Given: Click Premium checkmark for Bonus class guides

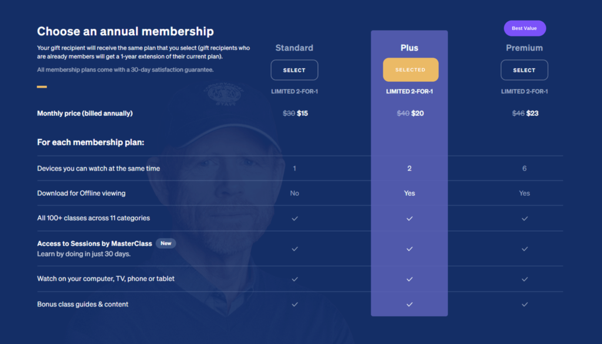Looking at the screenshot, I should 524,305.
